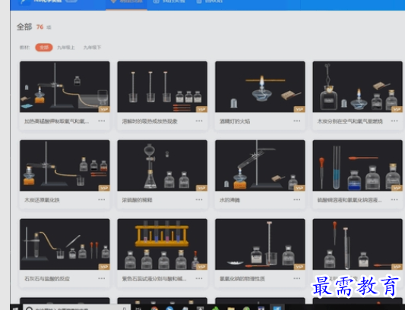Open the 氢氧化钠的物理性质 experiment thumbnail
This screenshot has height=310, width=405.
pyautogui.click(x=260, y=244)
